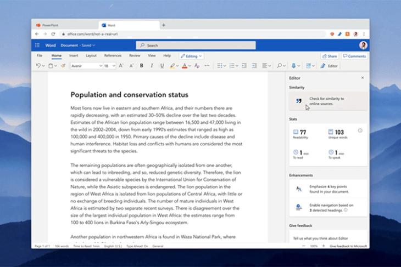Click the numbered list icon
401x267 pixels.
pos(232,66)
